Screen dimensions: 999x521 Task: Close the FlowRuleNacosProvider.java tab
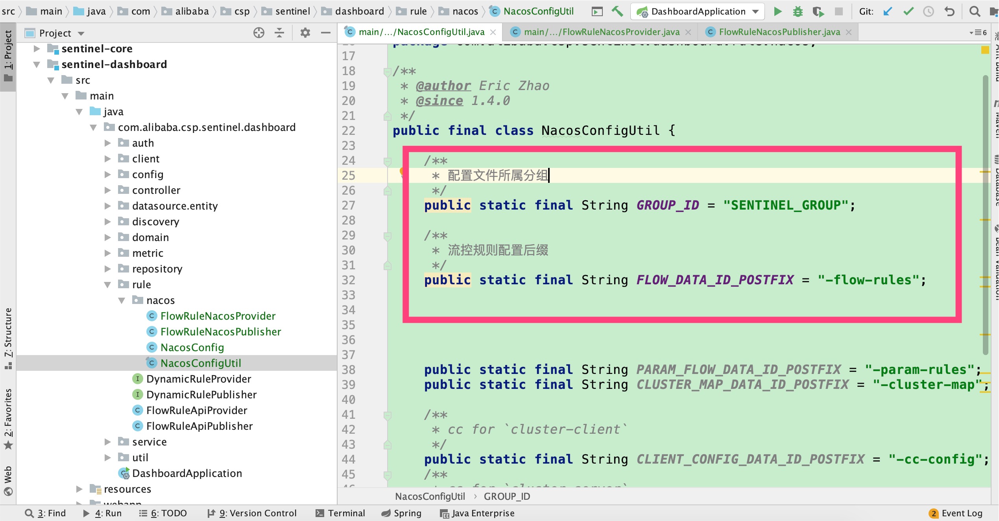point(688,32)
